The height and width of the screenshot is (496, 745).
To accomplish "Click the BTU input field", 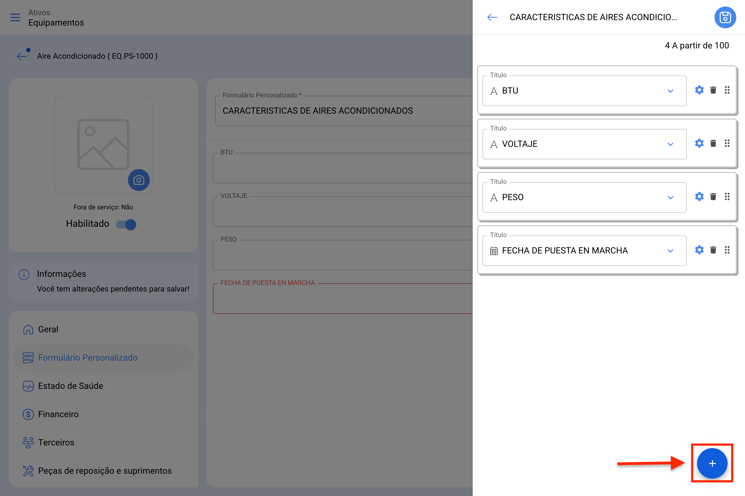I will click(x=343, y=168).
